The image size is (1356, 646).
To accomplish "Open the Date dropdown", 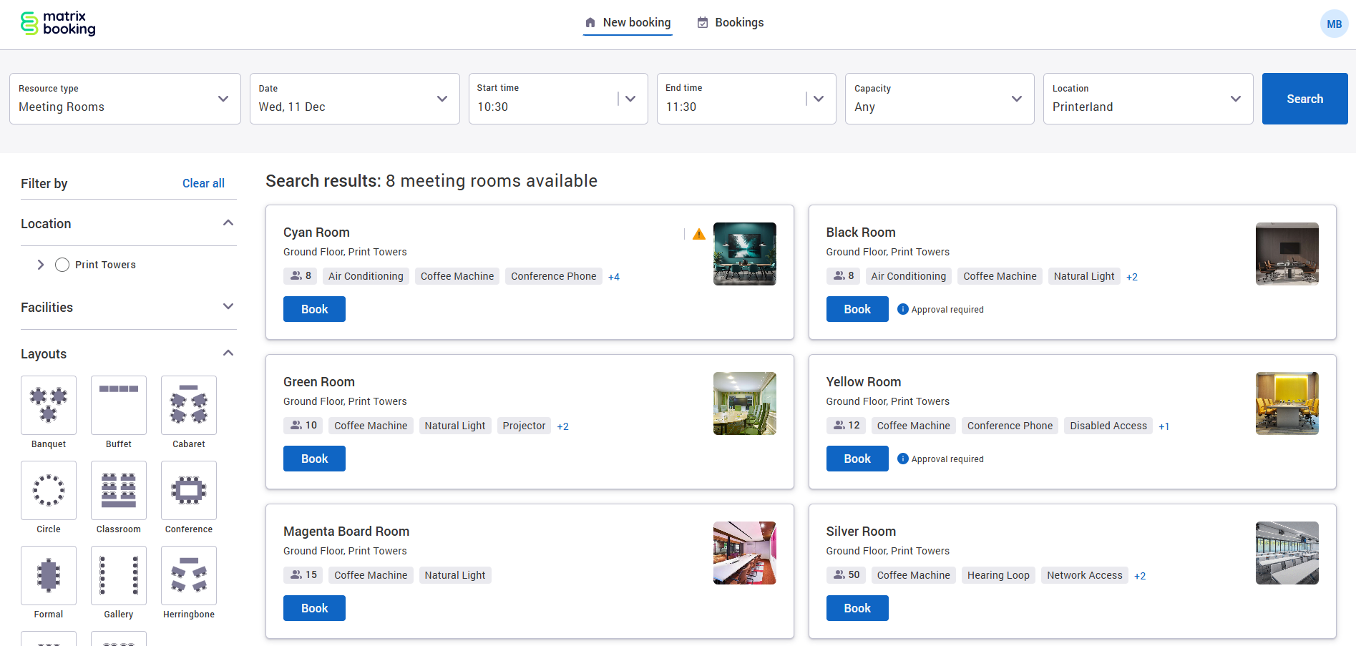I will [x=355, y=99].
